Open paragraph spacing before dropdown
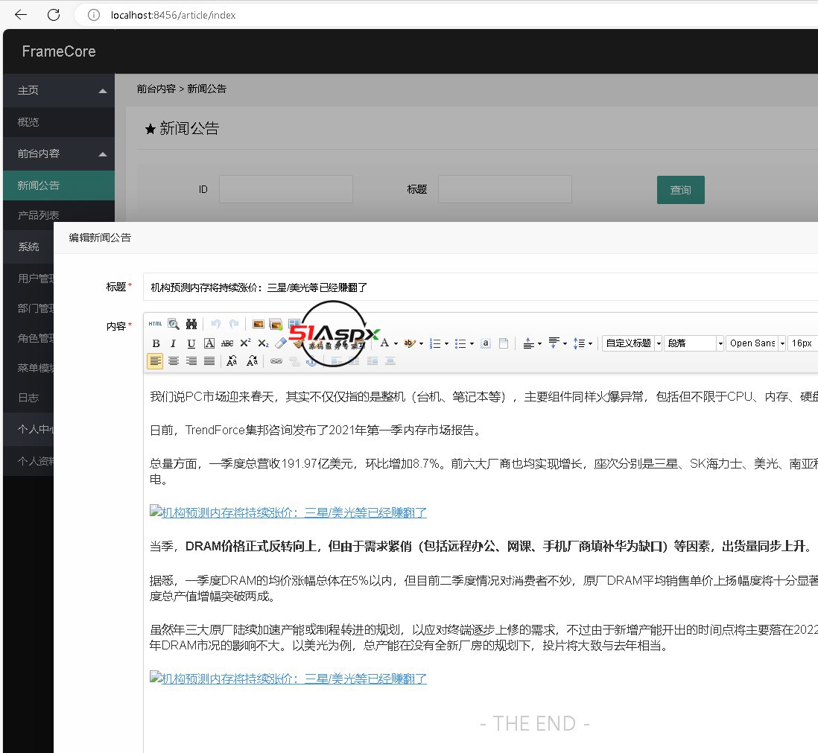The height and width of the screenshot is (753, 818). pyautogui.click(x=539, y=343)
